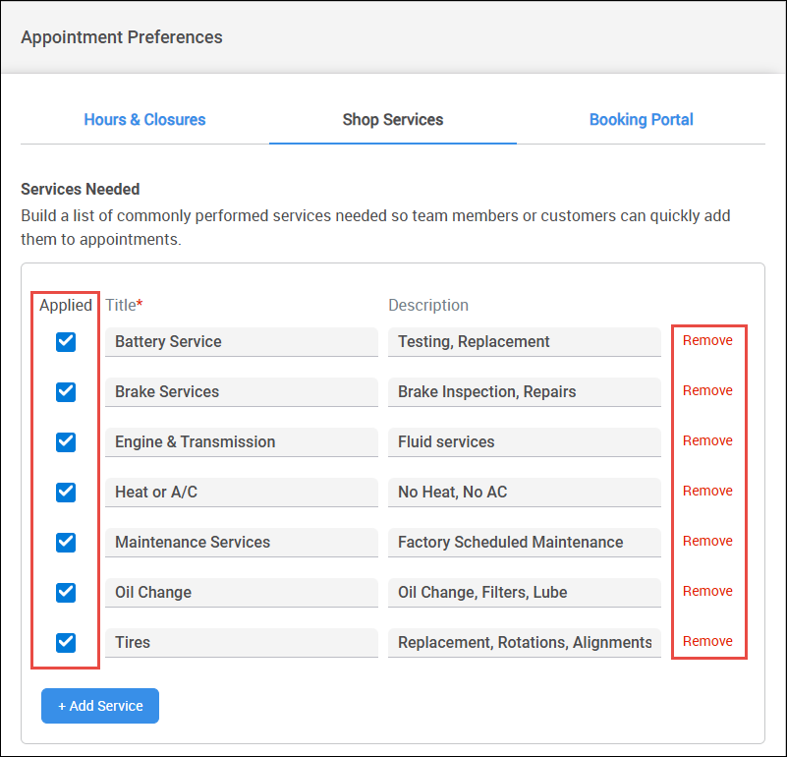Disable Applied for Engine & Transmission
Image resolution: width=787 pixels, height=757 pixels.
pyautogui.click(x=66, y=442)
